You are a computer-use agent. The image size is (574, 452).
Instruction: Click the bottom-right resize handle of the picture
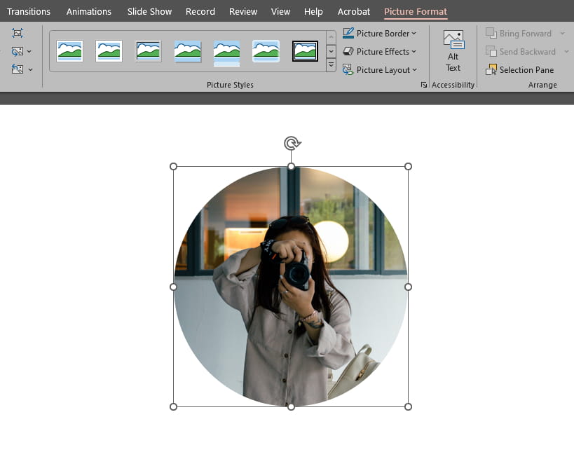pyautogui.click(x=408, y=406)
